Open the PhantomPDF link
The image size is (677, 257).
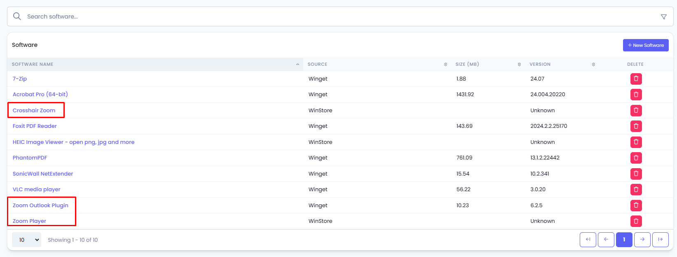coord(30,157)
